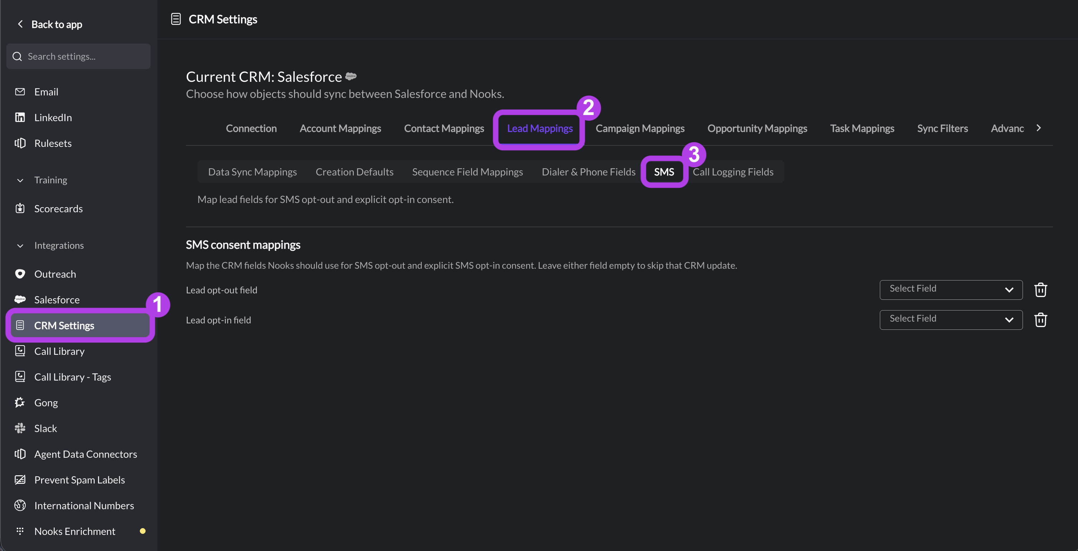1078x551 pixels.
Task: Switch to the Contact Mappings tab
Action: click(444, 128)
